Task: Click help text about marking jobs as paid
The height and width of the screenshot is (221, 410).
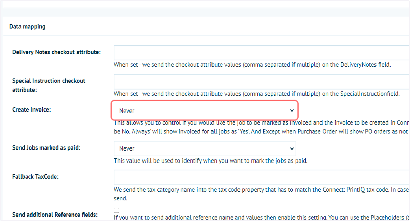Action: coord(211,160)
